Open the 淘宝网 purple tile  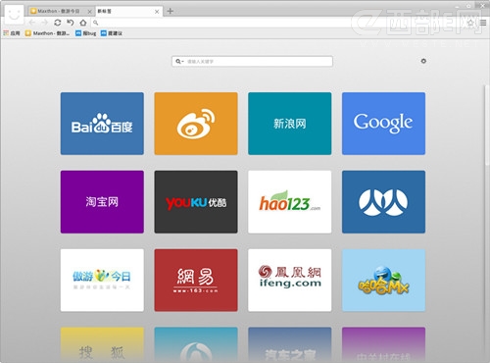102,202
